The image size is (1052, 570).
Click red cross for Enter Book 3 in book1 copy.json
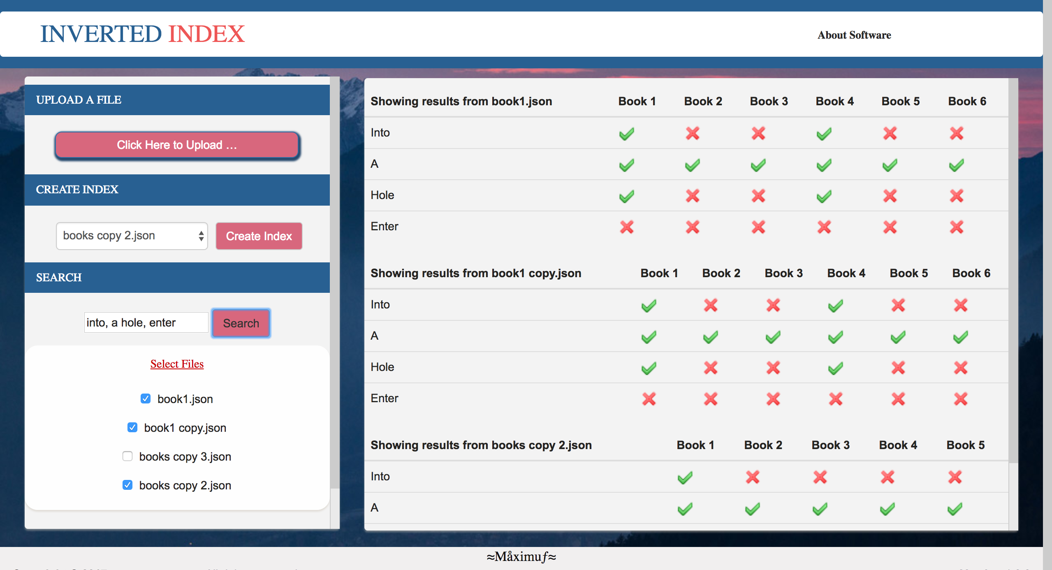pyautogui.click(x=773, y=399)
